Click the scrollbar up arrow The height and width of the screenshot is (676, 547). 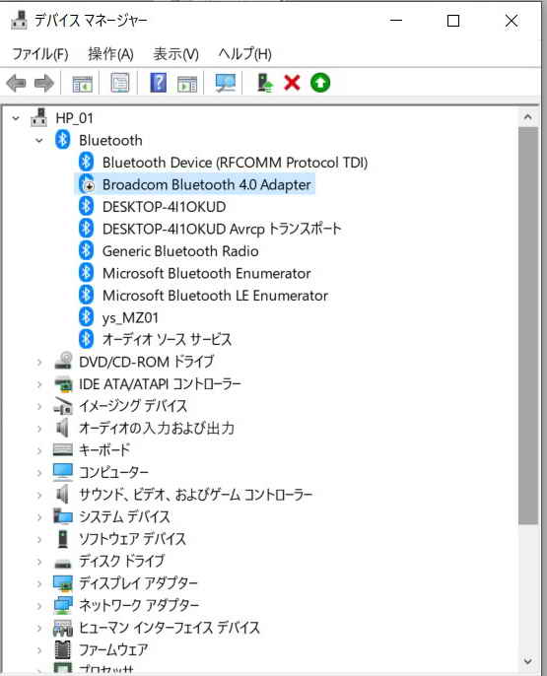[x=527, y=116]
